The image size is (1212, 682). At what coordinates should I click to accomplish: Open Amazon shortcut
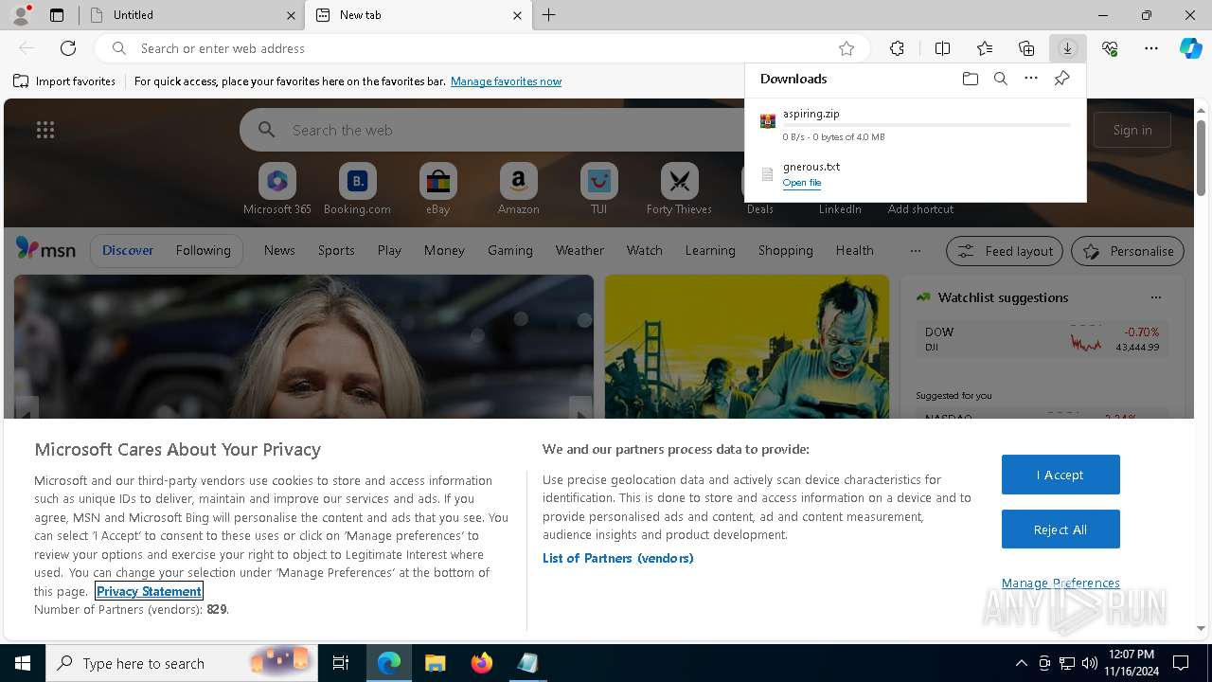[x=519, y=189]
